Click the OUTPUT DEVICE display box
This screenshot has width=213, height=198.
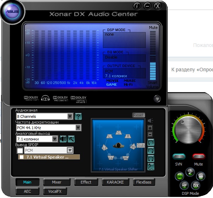pyautogui.click(x=124, y=73)
